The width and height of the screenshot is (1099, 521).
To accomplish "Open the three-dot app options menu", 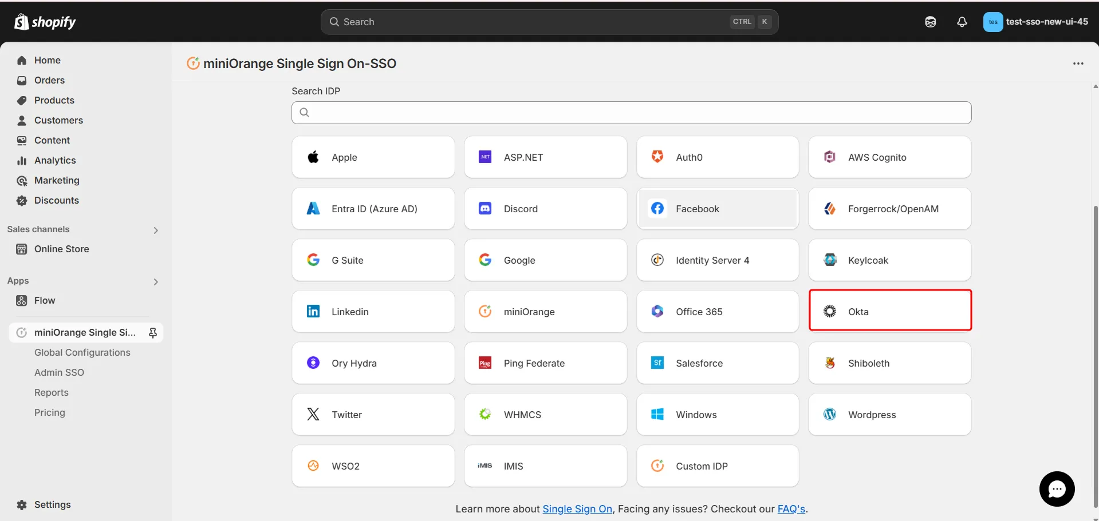I will pos(1078,63).
